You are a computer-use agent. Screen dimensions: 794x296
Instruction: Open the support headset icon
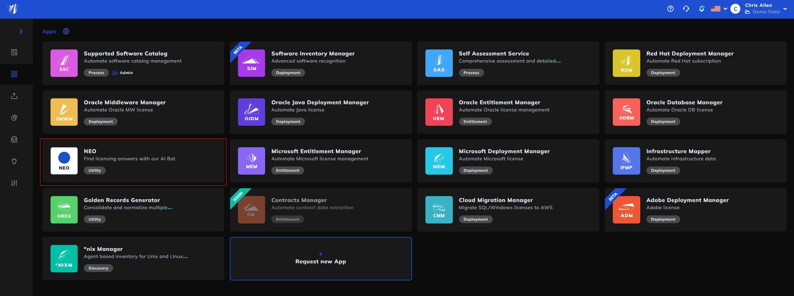click(x=686, y=9)
